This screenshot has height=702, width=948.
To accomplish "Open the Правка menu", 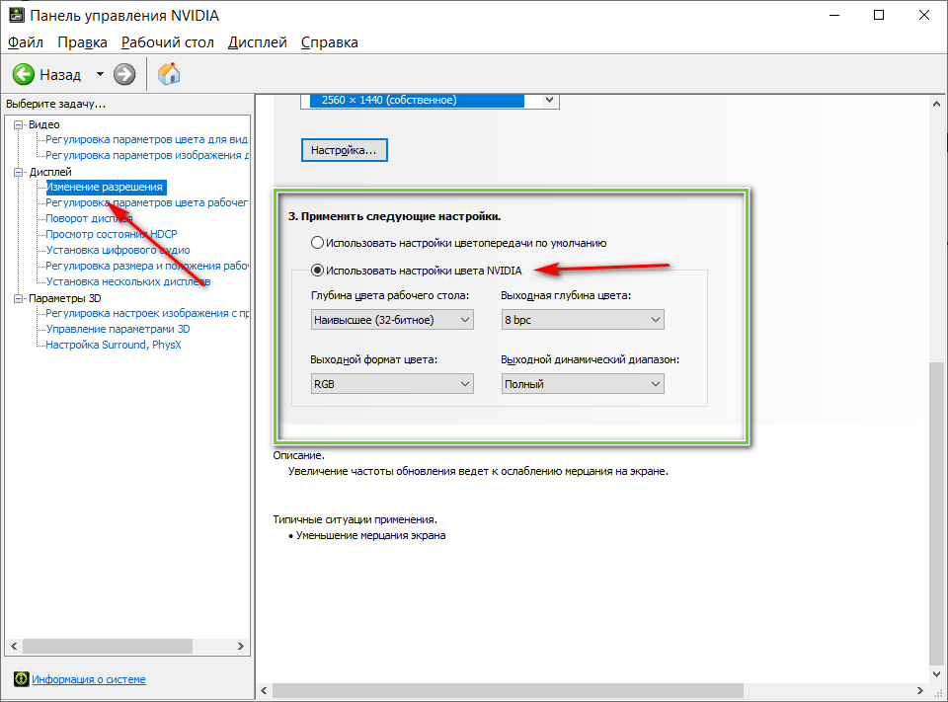I will (x=82, y=42).
